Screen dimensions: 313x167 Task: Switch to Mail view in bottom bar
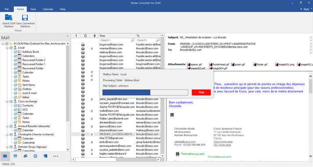[x=5, y=156]
